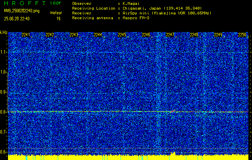Image resolution: width=252 pixels, height=160 pixels.
Task: Click the Receiving Location label
Action: (94, 8)
